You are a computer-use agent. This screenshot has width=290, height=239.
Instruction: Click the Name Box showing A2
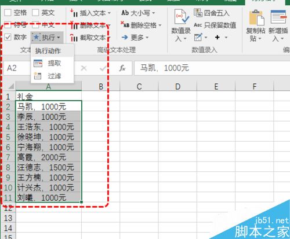tap(17, 68)
